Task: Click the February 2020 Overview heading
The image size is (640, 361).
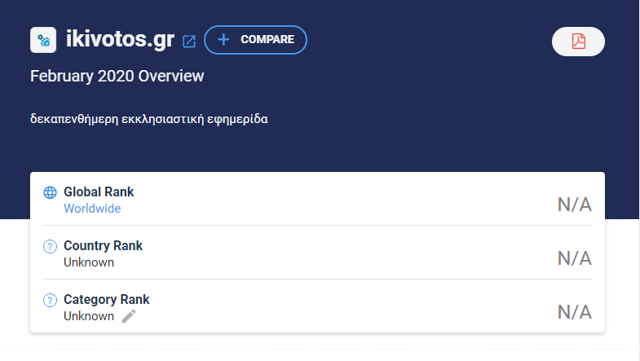Action: 117,77
